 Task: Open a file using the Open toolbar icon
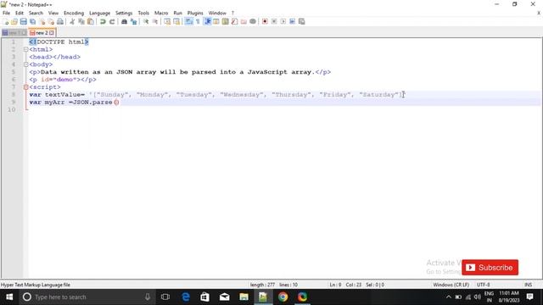(14, 21)
